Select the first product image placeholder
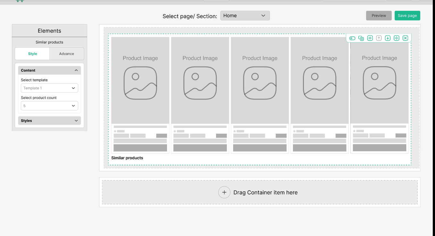Viewport: 435px width, 236px height. click(x=140, y=80)
